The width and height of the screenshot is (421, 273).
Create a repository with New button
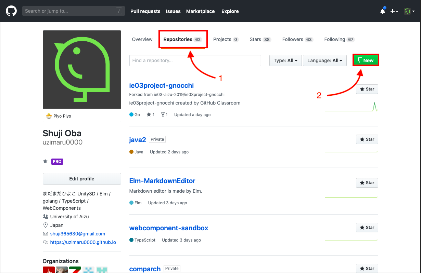tap(366, 60)
